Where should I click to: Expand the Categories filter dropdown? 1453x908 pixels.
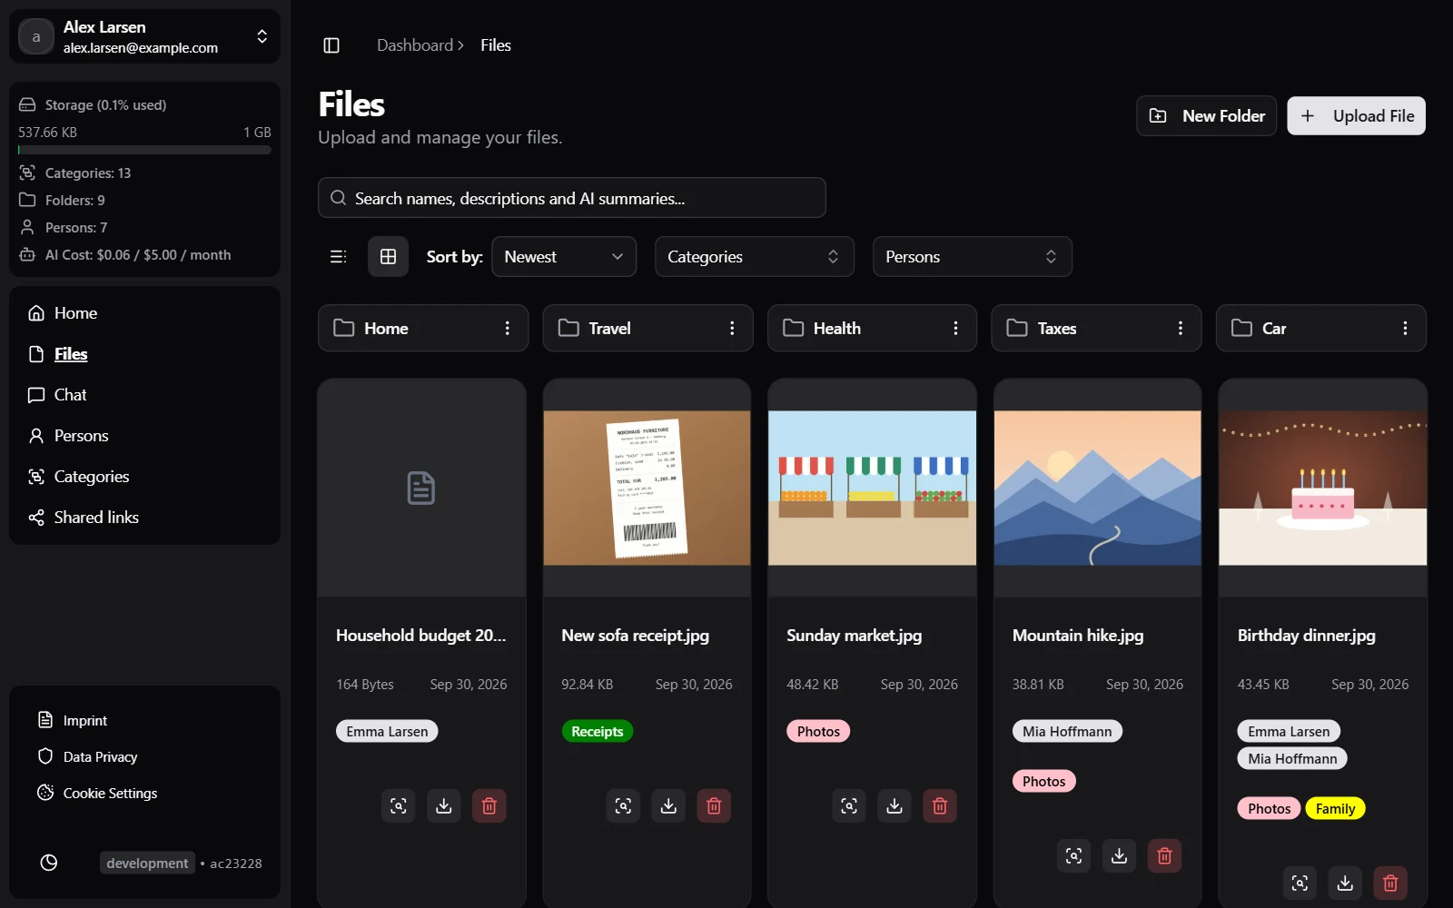pos(755,257)
